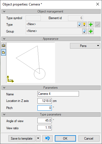Select the yellow plan view icon

tap(4, 52)
